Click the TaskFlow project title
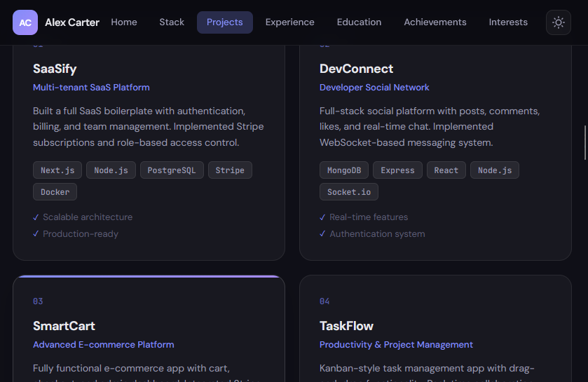Viewport: 588px width, 382px height. [346, 326]
